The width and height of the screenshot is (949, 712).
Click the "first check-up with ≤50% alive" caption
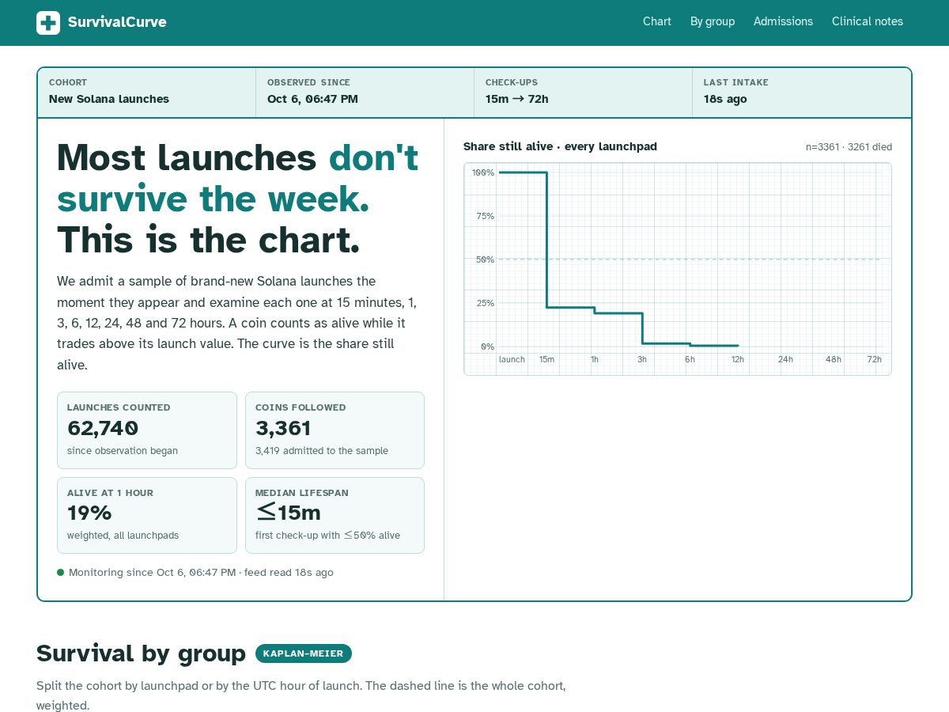[327, 536]
